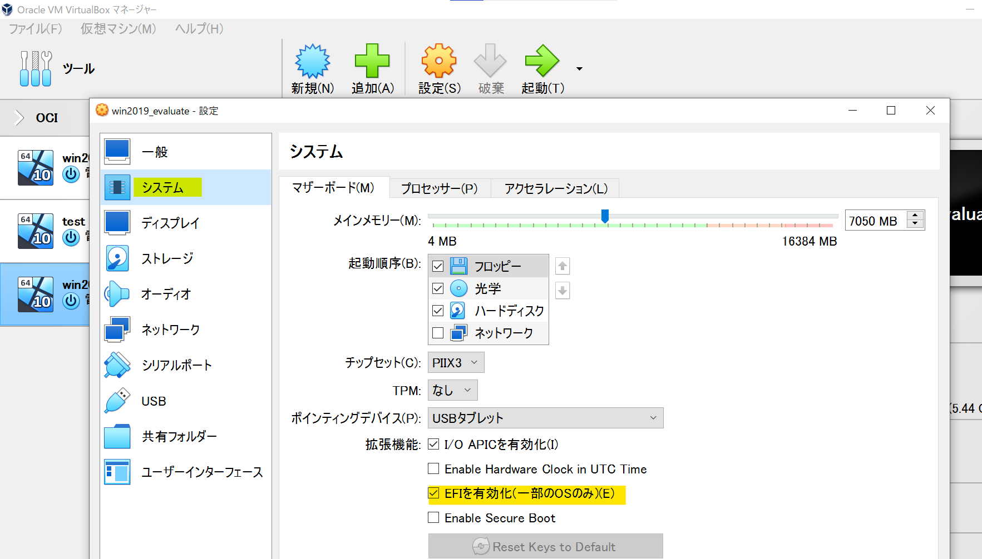Uncheck 光学 boot order checkbox
Viewport: 982px width, 559px height.
click(x=438, y=288)
